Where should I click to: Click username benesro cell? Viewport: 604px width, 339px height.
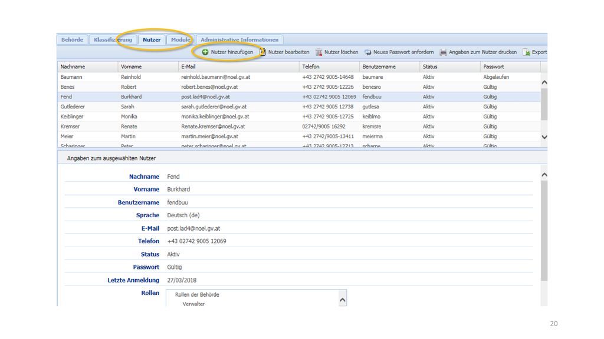372,87
